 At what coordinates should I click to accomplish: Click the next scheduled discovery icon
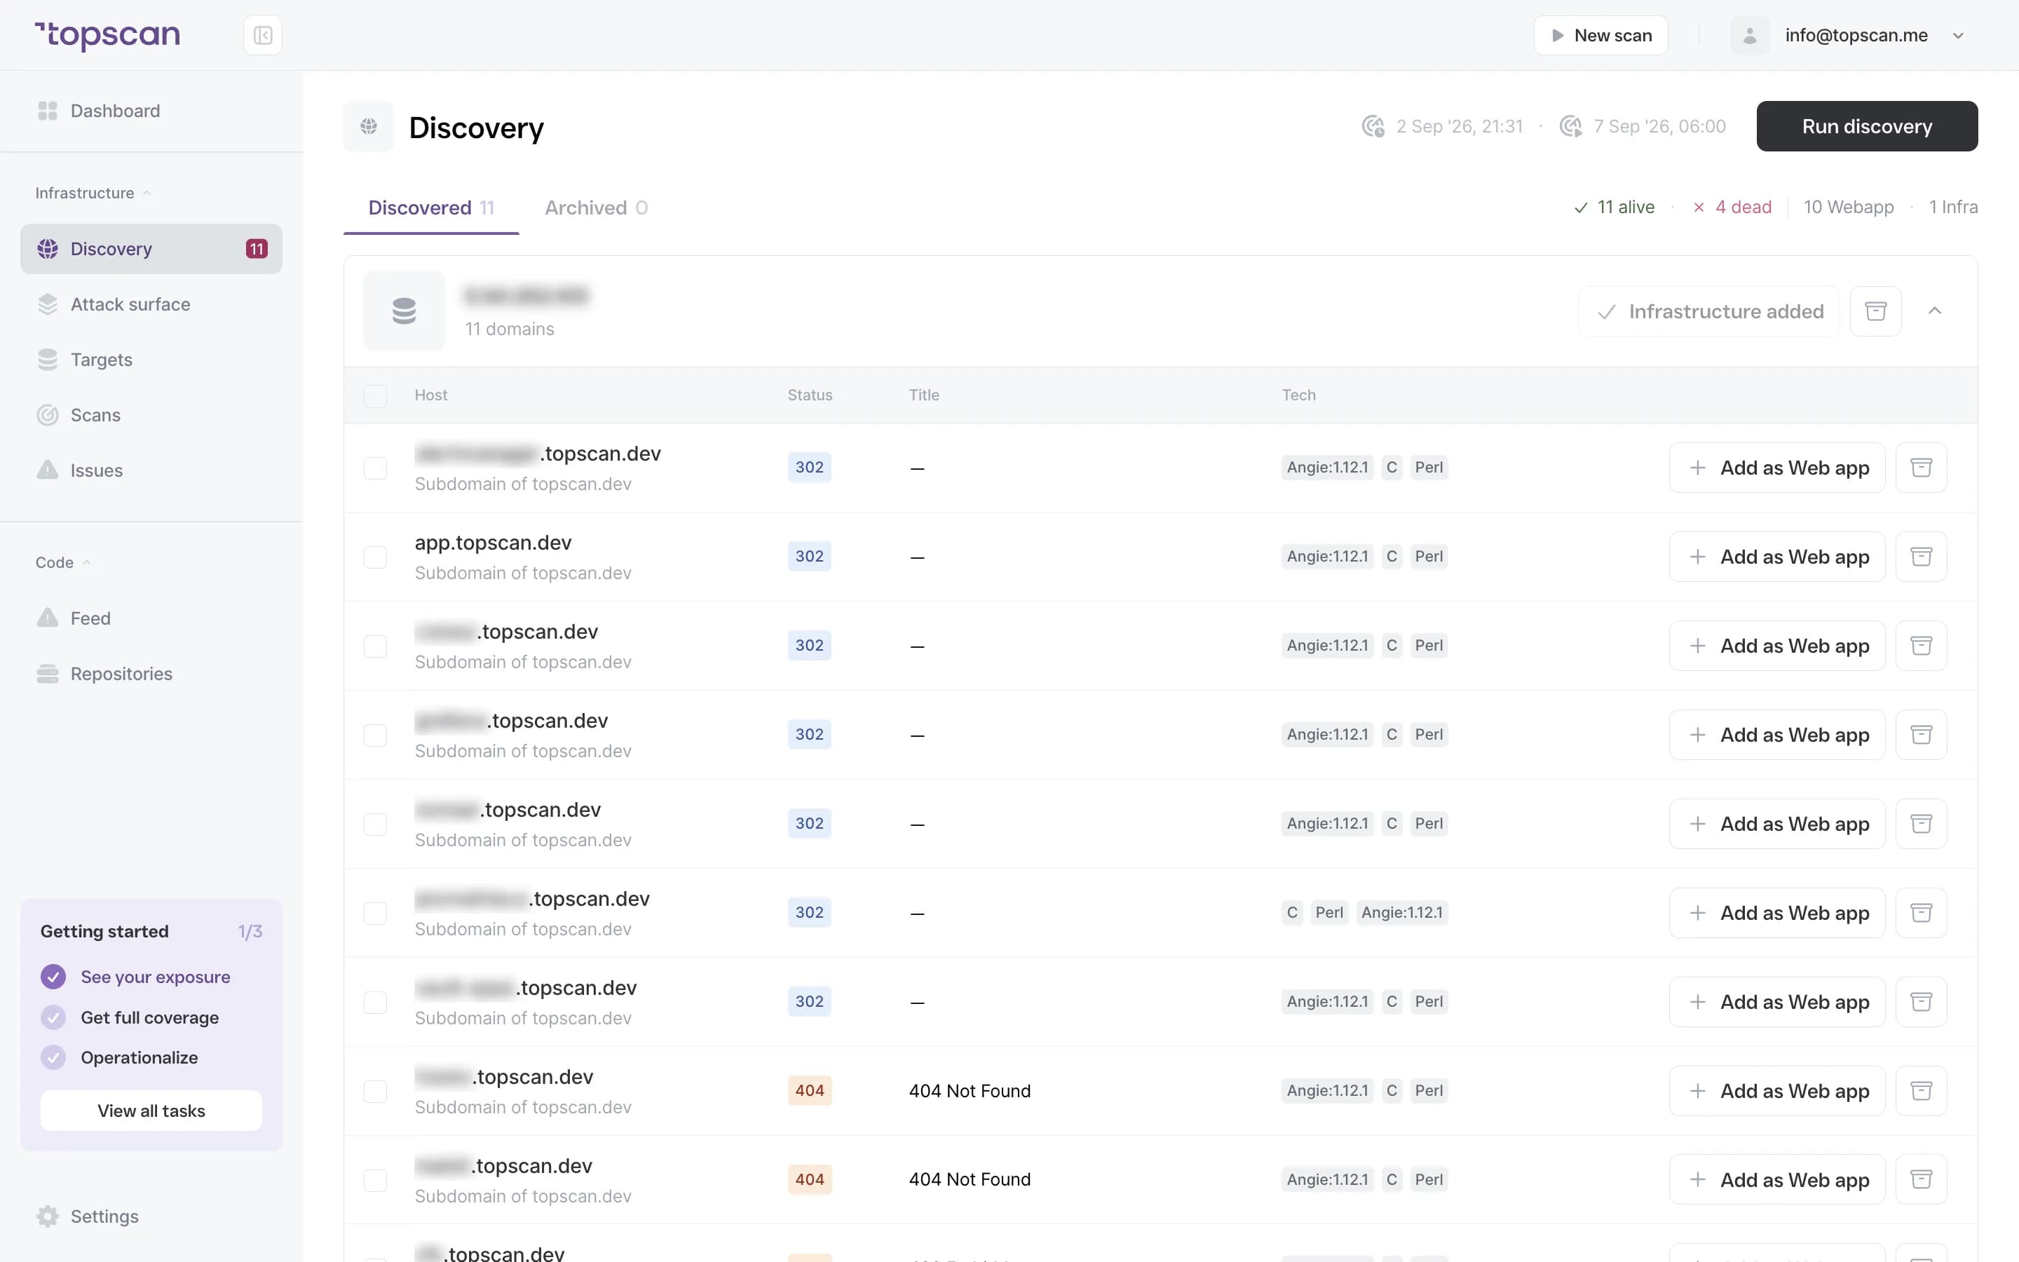[1571, 126]
